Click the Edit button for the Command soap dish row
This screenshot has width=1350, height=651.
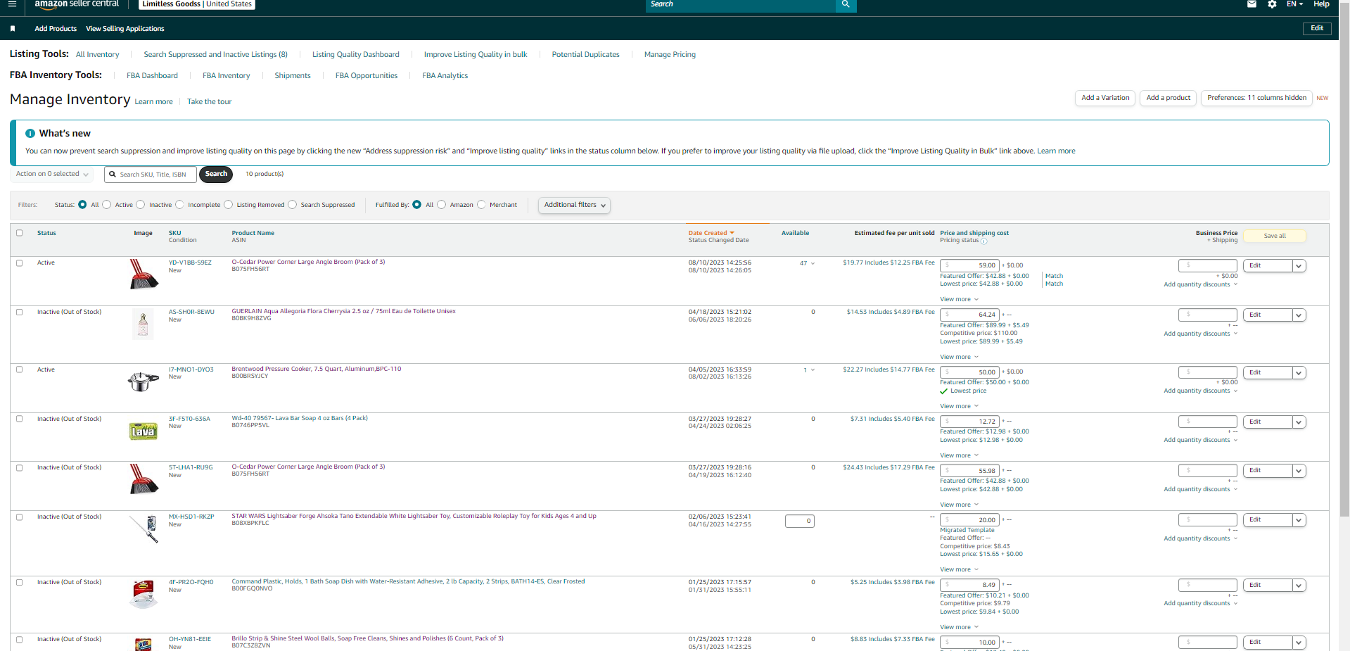1268,586
